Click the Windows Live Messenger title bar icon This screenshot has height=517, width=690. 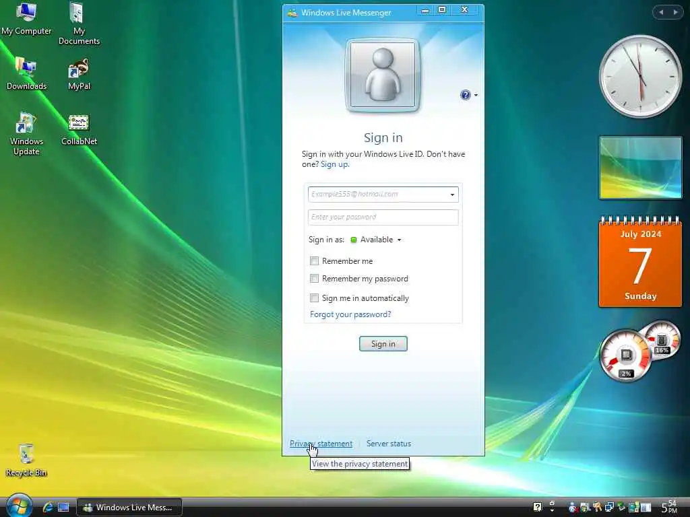(x=292, y=12)
